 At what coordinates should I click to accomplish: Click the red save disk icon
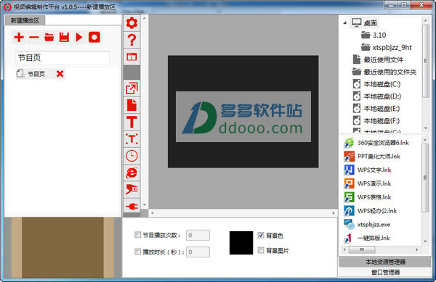[64, 37]
